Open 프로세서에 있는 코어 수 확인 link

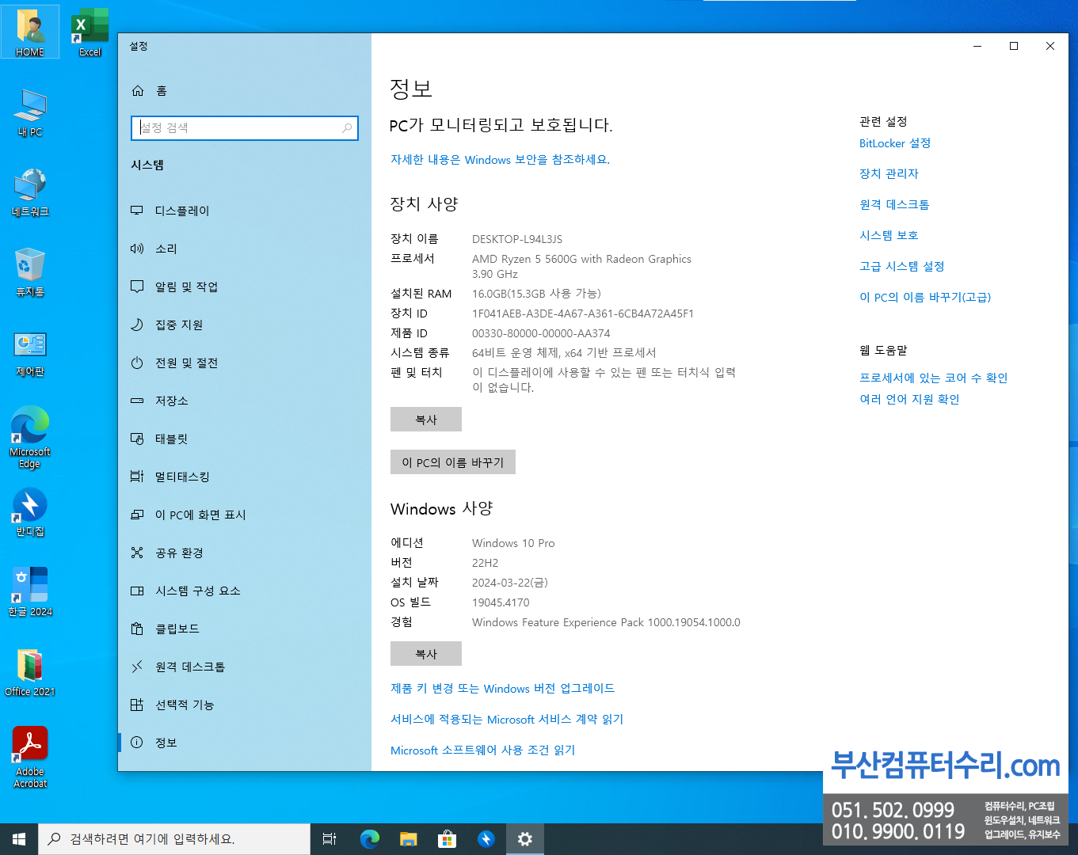[x=934, y=378]
